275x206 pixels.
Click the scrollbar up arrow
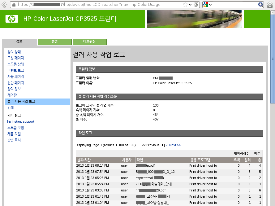tap(273, 12)
